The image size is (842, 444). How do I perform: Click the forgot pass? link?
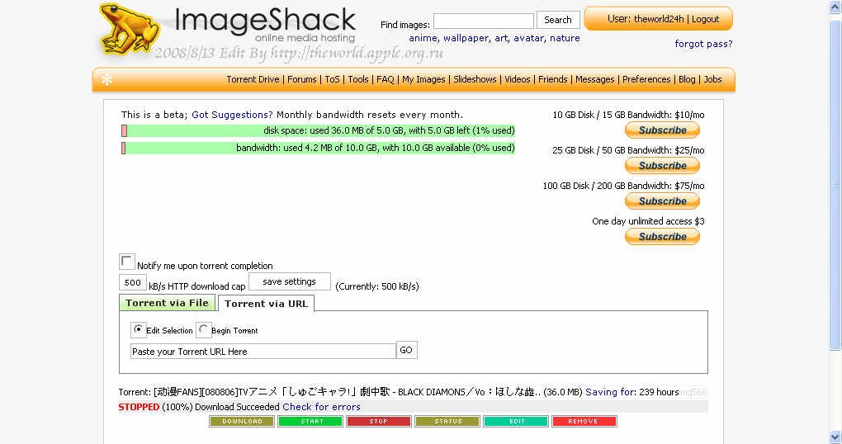click(x=703, y=44)
